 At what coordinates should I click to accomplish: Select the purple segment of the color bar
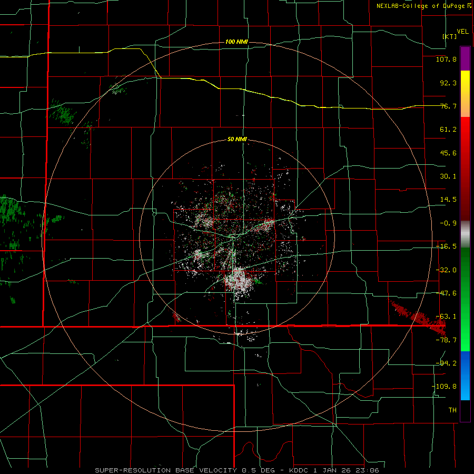(x=465, y=58)
